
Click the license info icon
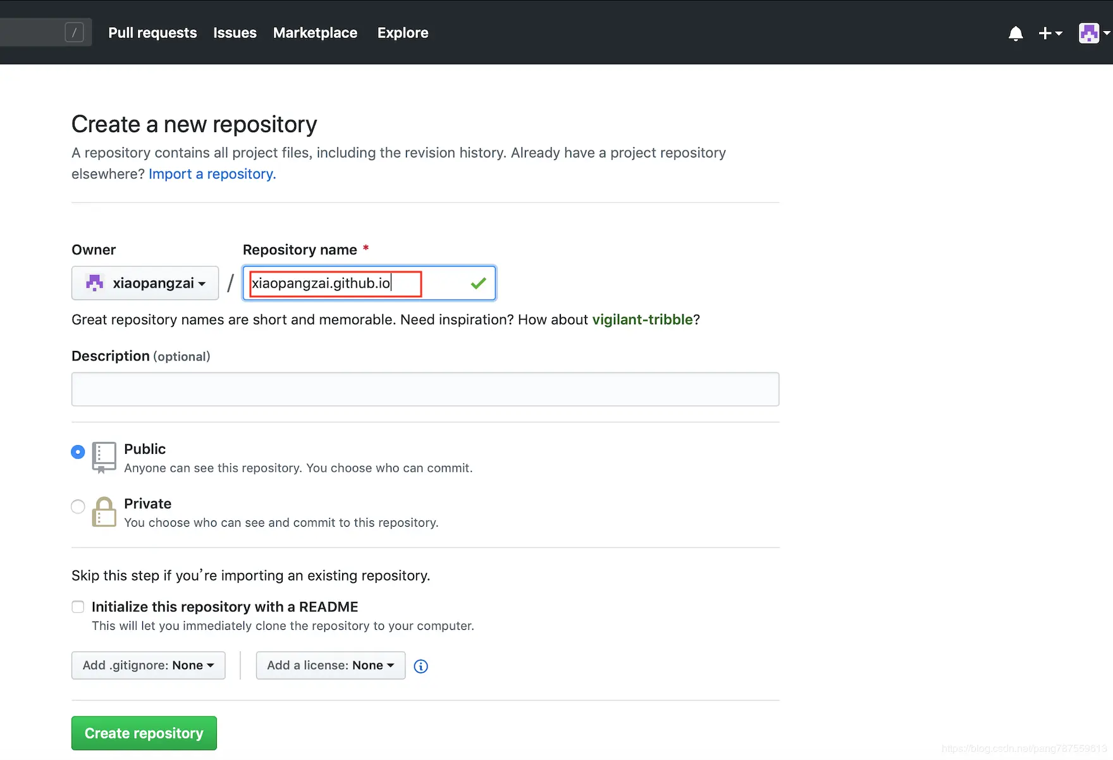point(421,666)
